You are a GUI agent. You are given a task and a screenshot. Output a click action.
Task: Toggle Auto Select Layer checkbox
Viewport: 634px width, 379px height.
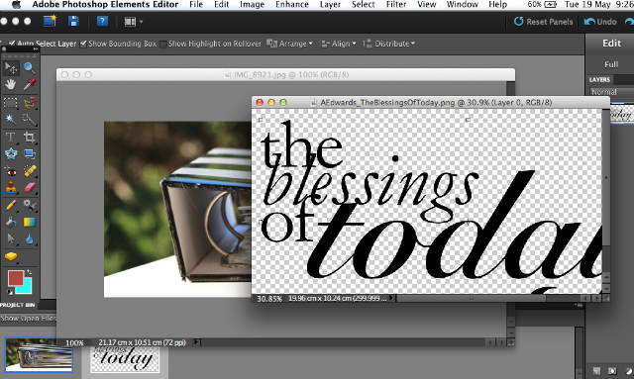[x=12, y=44]
